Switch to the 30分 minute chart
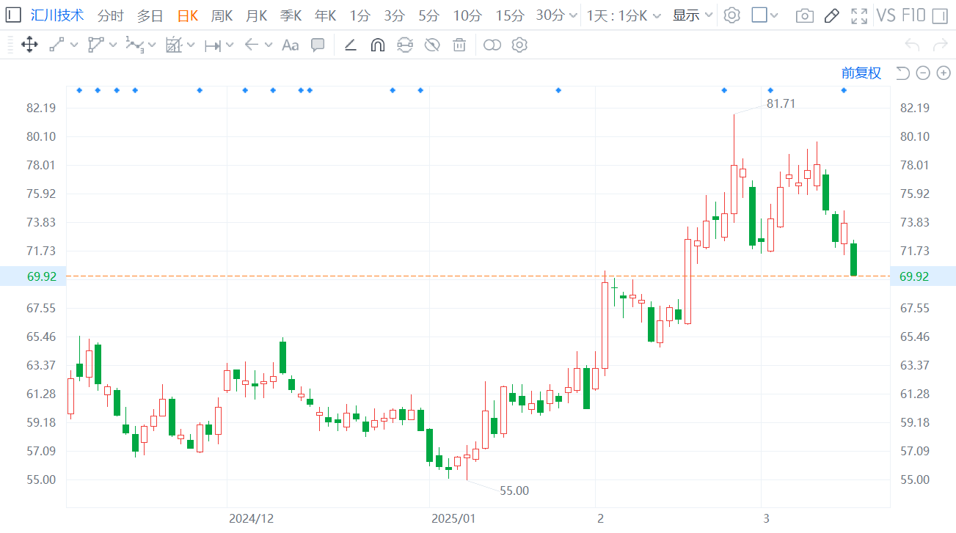 point(550,15)
